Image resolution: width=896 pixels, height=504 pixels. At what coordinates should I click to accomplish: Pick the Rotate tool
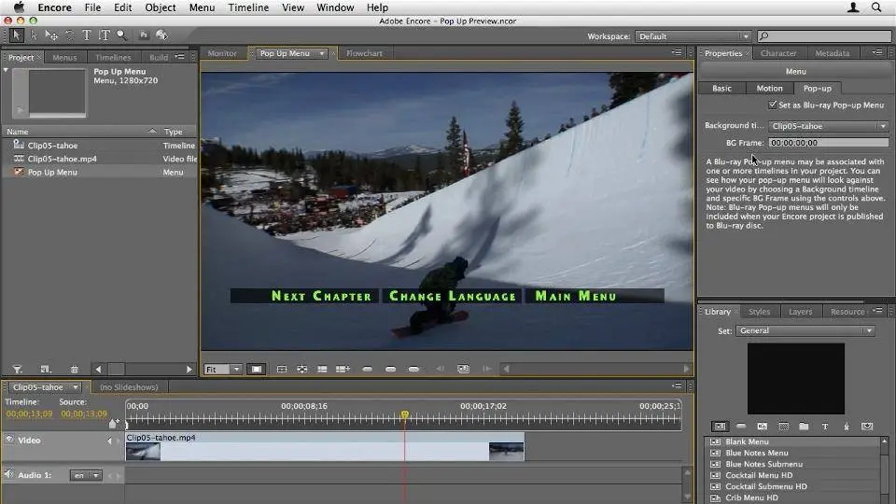69,35
